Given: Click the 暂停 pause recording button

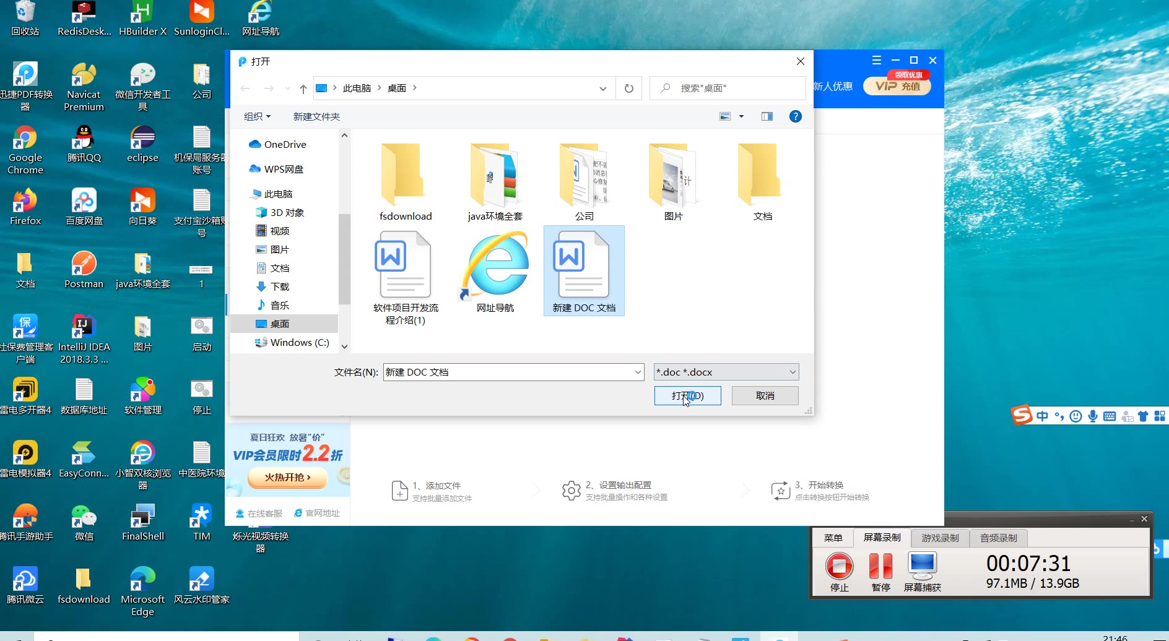Looking at the screenshot, I should [880, 572].
